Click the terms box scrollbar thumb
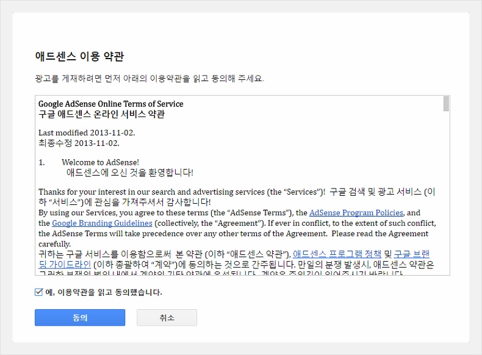This screenshot has height=355, width=482. click(x=446, y=104)
